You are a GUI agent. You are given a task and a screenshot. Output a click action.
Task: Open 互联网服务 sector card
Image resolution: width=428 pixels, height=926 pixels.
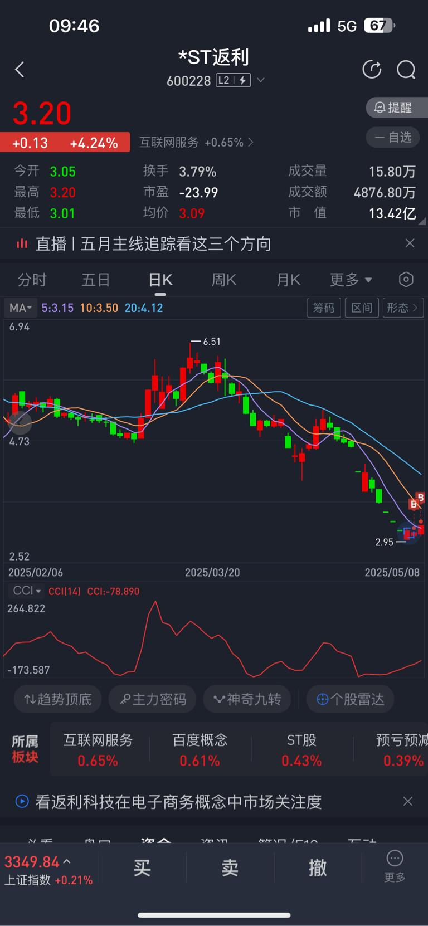[x=98, y=750]
